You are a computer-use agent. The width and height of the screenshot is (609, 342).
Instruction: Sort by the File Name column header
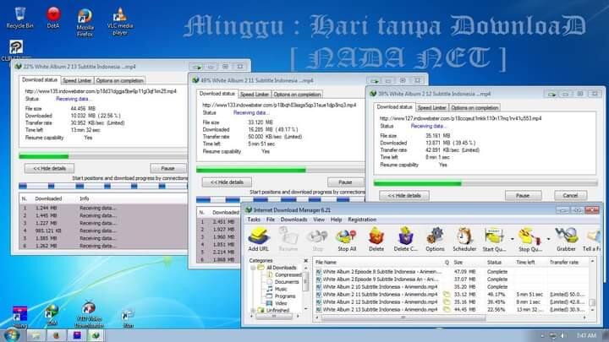pos(378,263)
